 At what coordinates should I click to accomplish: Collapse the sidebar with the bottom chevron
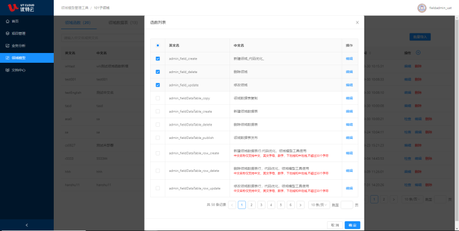pyautogui.click(x=27, y=225)
